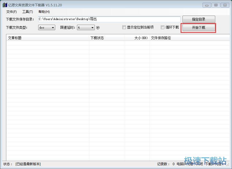Enable 循环下载 checkbox
The height and width of the screenshot is (169, 232).
[162, 27]
